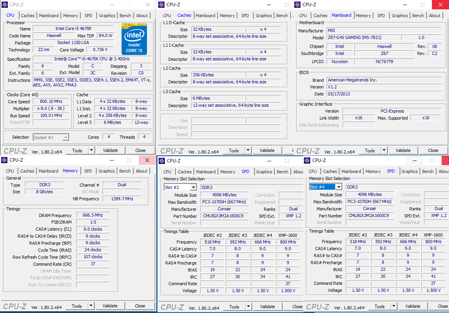Click the Core Speed value 800.10 MHz
This screenshot has width=449, height=314.
click(51, 101)
